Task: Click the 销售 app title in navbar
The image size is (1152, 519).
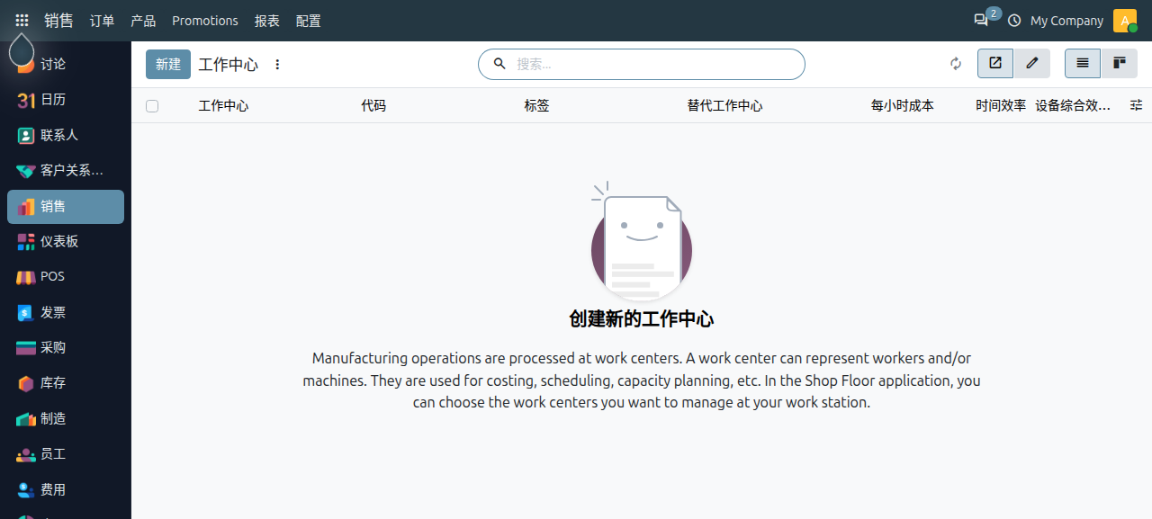Action: point(59,21)
